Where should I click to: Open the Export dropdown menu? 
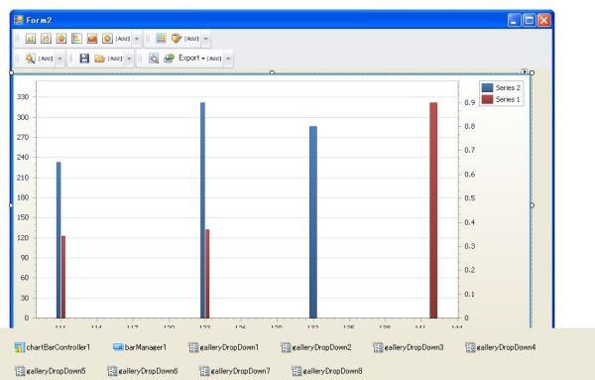click(x=191, y=59)
